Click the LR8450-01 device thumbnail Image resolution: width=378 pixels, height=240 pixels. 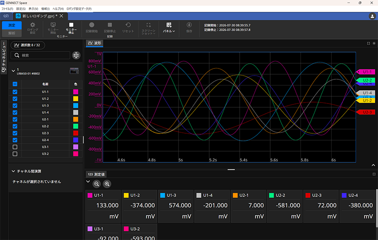tap(74, 71)
